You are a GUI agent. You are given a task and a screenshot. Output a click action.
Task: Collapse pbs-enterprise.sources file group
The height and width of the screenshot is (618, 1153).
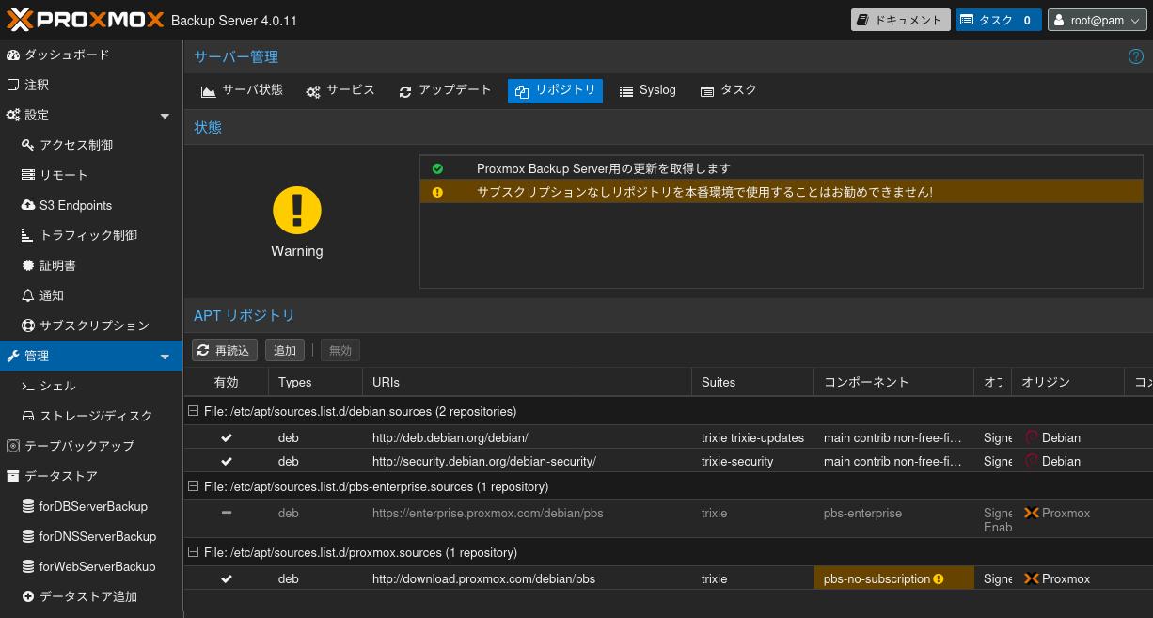tap(194, 486)
